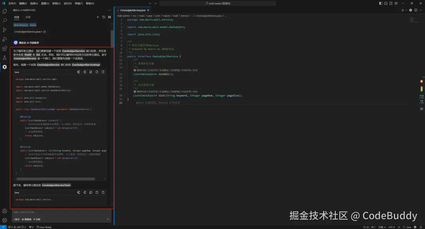Click Java: Ready status item

(x=44, y=227)
